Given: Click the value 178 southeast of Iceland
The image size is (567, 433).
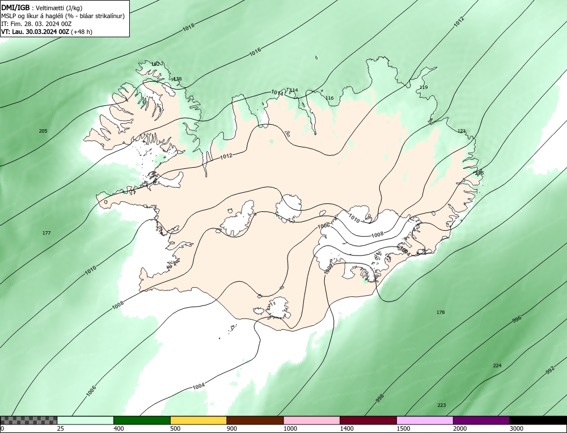Looking at the screenshot, I should 441,312.
